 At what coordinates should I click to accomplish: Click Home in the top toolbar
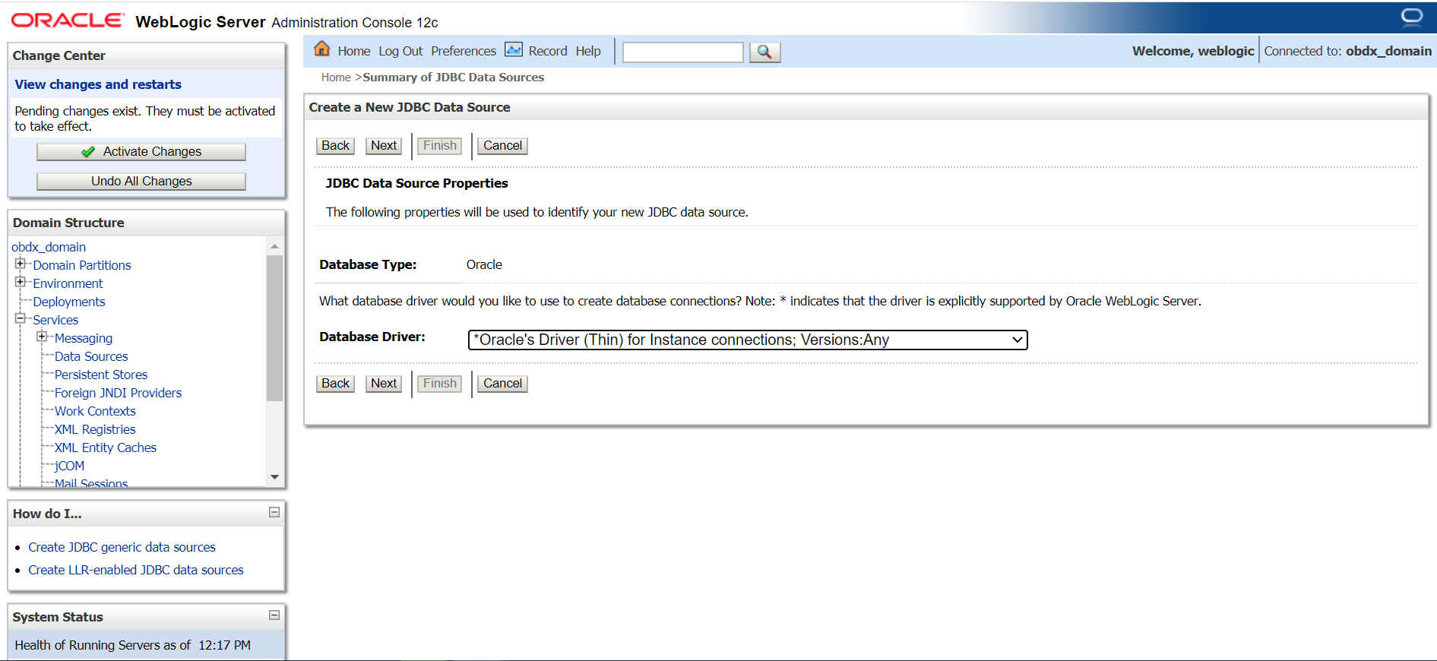(354, 51)
